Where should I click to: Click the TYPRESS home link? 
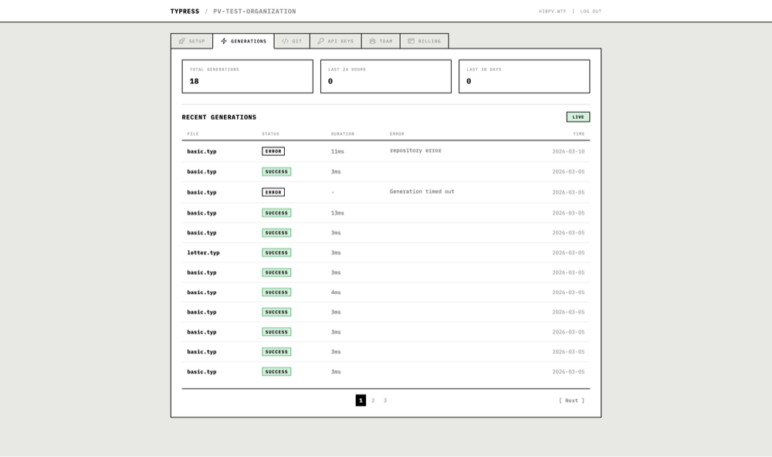click(185, 12)
